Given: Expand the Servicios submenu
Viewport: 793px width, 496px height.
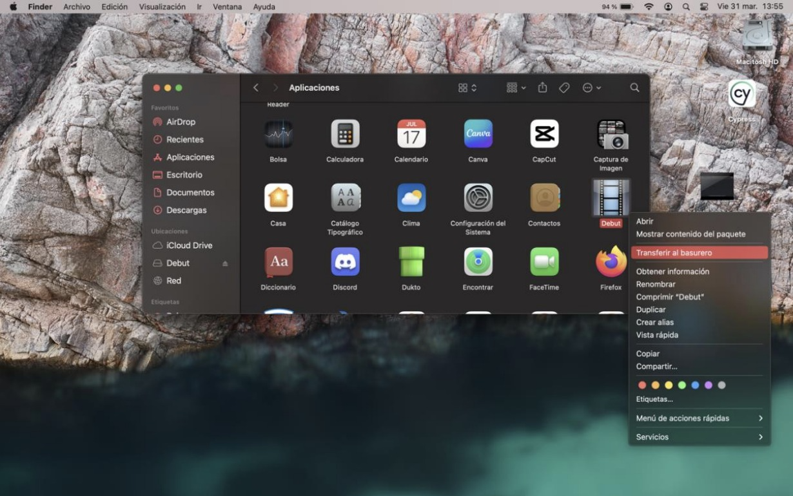Looking at the screenshot, I should [x=699, y=437].
